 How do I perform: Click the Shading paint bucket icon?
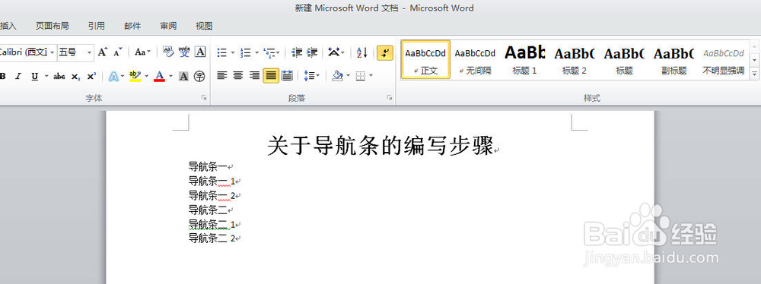coord(338,76)
